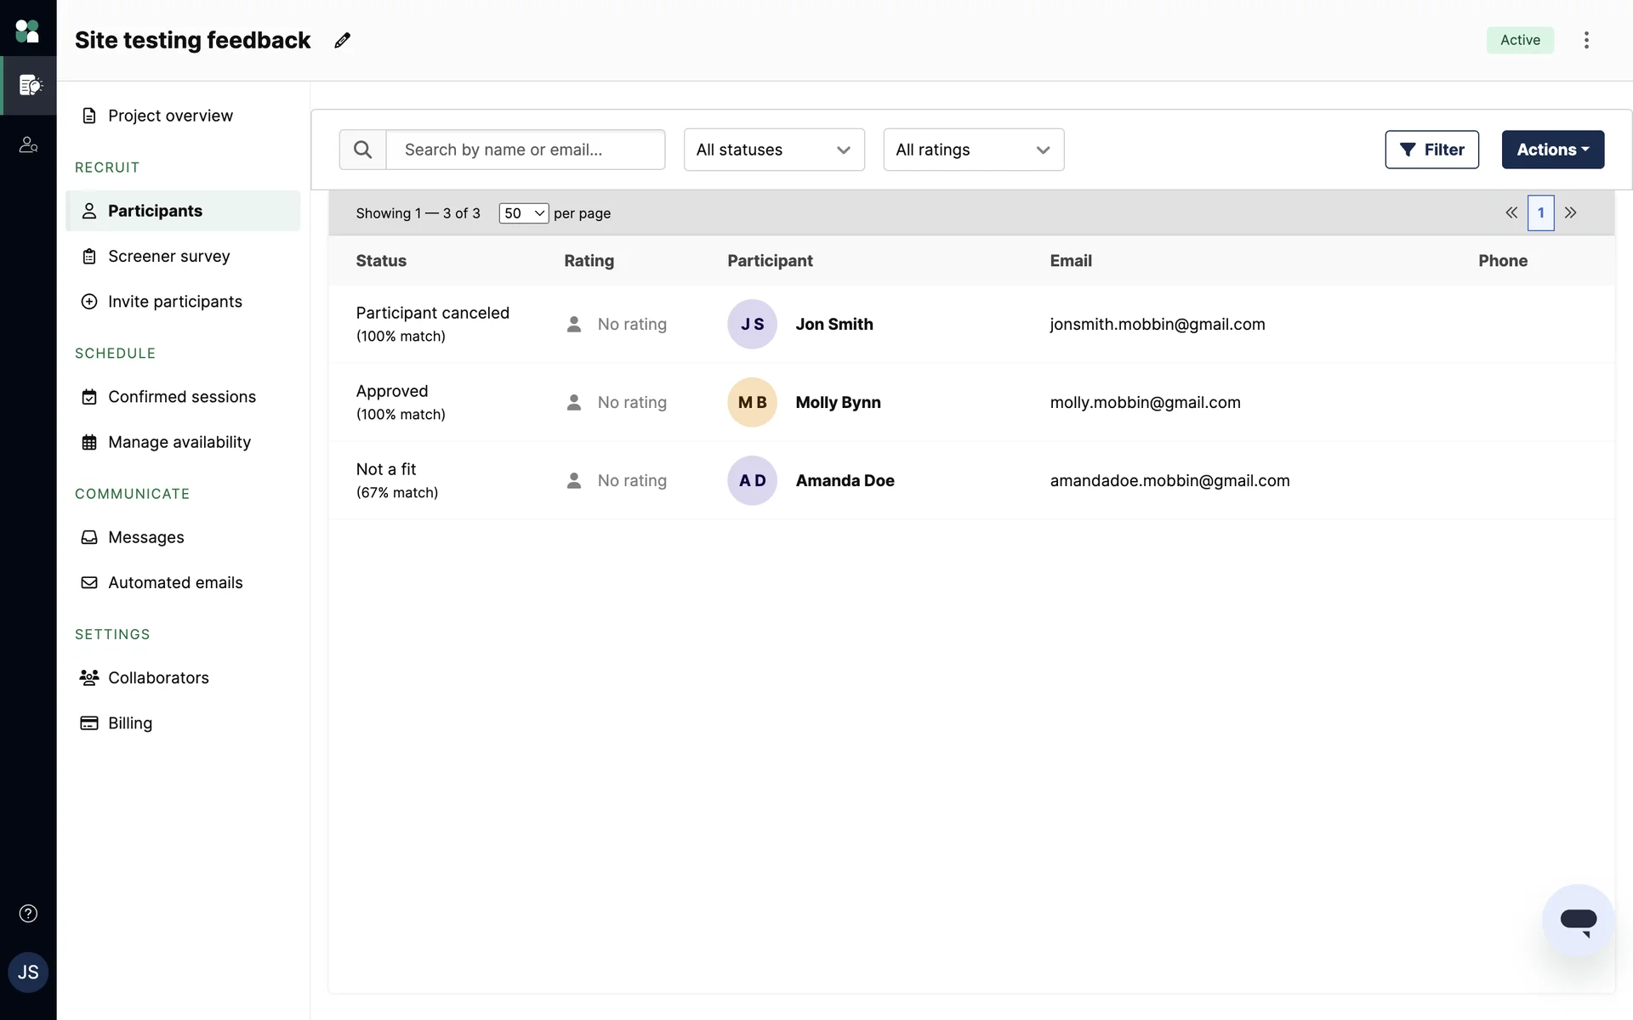Image resolution: width=1633 pixels, height=1020 pixels.
Task: Click the pencil icon to edit project title
Action: pyautogui.click(x=342, y=41)
